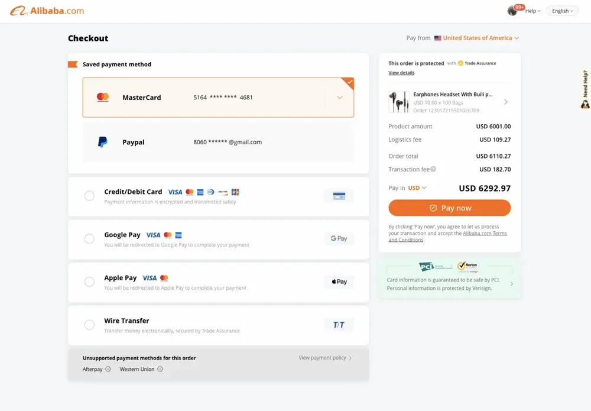The image size is (591, 411).
Task: Click the PayPal logo icon
Action: tap(102, 141)
